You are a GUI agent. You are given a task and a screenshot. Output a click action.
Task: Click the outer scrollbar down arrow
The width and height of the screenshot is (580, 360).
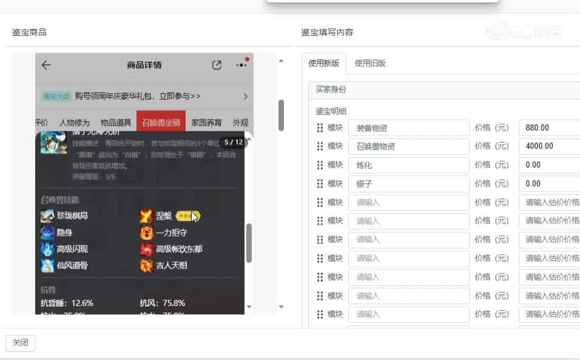[281, 307]
